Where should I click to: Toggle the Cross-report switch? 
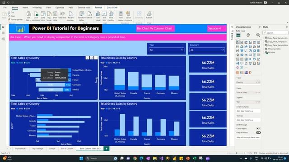pyautogui.click(x=258, y=129)
